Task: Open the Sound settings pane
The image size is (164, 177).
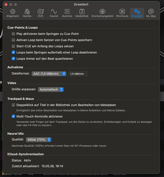Action: tap(54, 13)
